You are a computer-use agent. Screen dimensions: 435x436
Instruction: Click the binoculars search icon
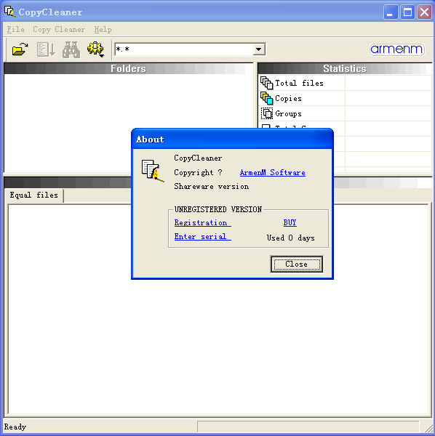(71, 49)
